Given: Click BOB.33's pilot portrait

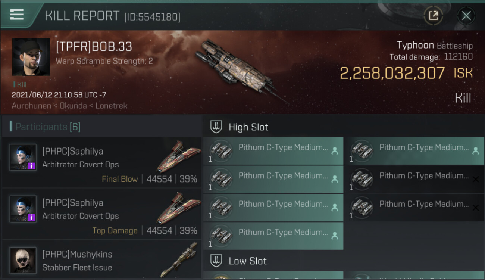Looking at the screenshot, I should (31, 57).
